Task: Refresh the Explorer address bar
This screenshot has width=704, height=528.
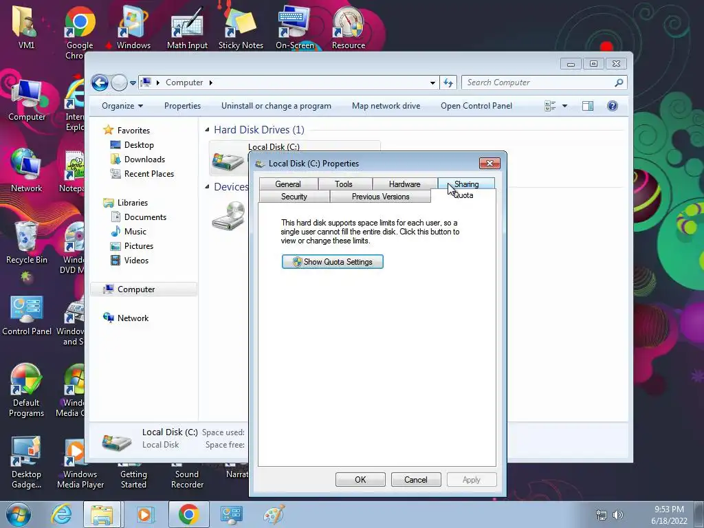Action: pyautogui.click(x=448, y=82)
